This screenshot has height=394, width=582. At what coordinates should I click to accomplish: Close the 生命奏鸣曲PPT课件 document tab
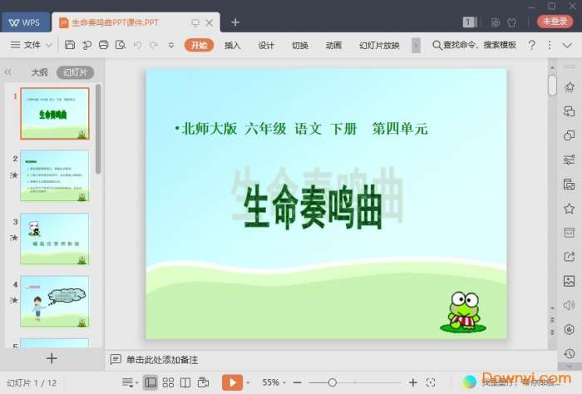click(x=210, y=22)
